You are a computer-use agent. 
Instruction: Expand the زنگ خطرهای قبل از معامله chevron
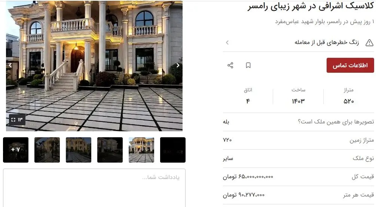point(227,43)
